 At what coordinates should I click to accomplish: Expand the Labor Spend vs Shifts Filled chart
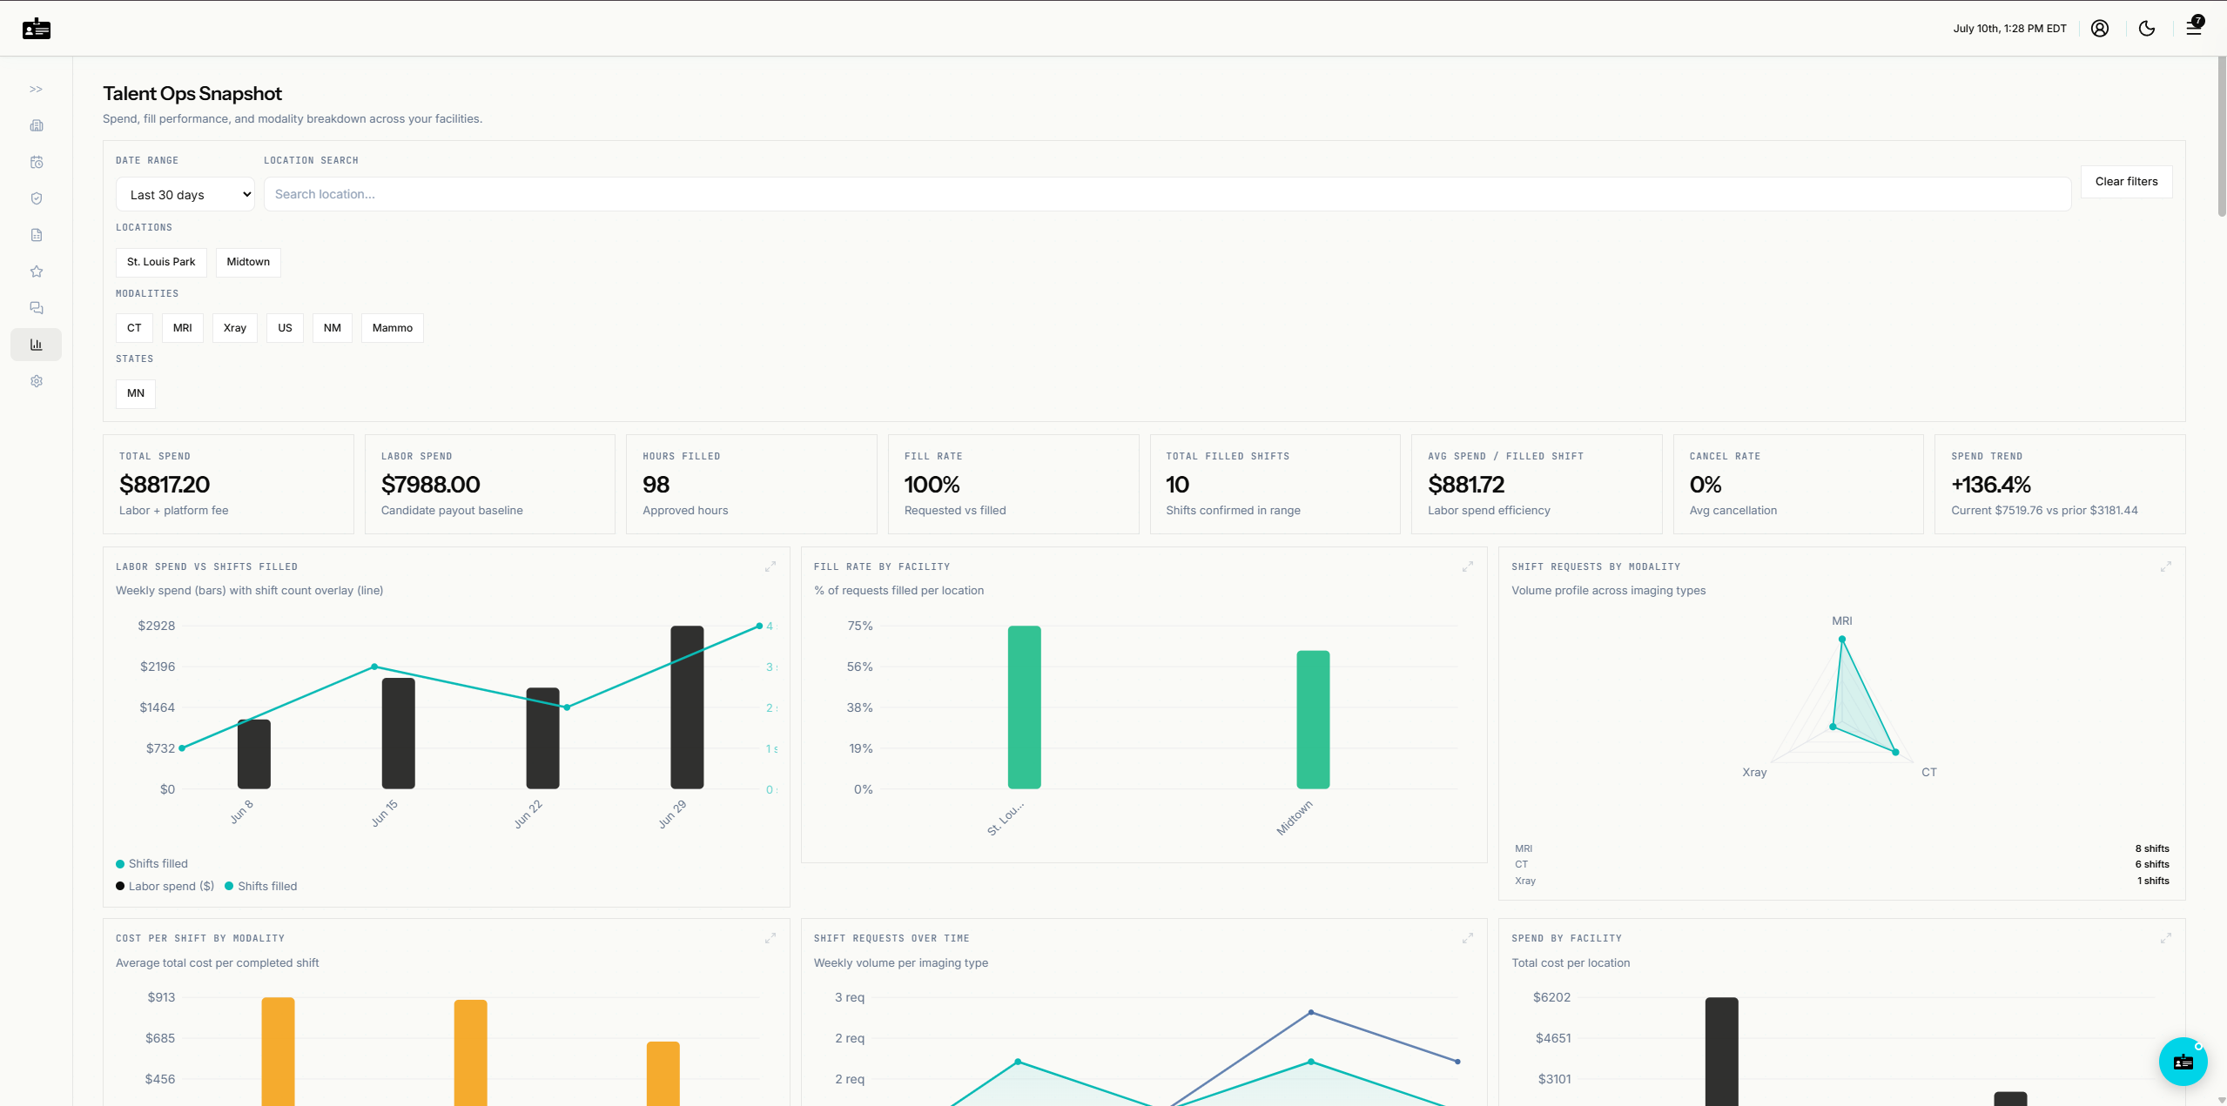click(770, 566)
